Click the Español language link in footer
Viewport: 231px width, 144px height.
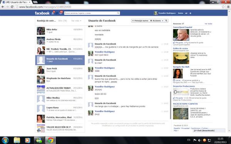click(x=177, y=128)
